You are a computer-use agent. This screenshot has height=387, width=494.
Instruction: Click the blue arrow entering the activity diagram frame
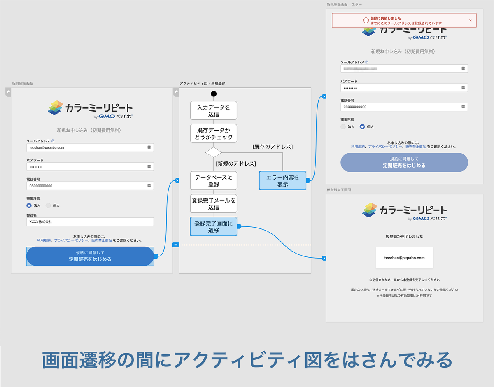177,180
